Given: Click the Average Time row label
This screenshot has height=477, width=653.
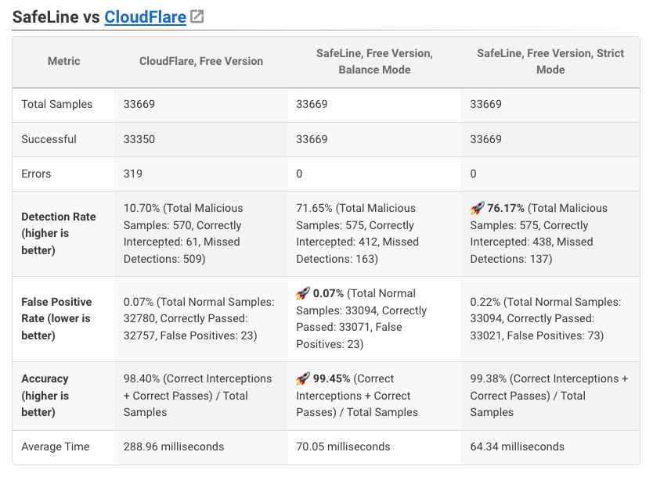Looking at the screenshot, I should (56, 447).
